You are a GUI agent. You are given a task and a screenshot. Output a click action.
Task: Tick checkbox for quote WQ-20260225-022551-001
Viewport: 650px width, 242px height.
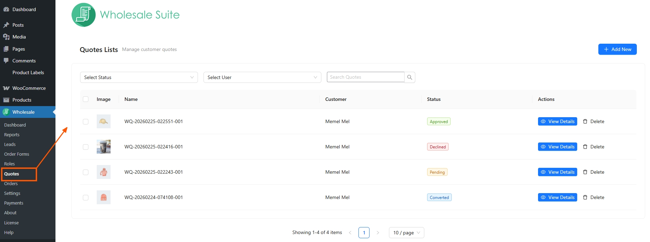coord(86,122)
